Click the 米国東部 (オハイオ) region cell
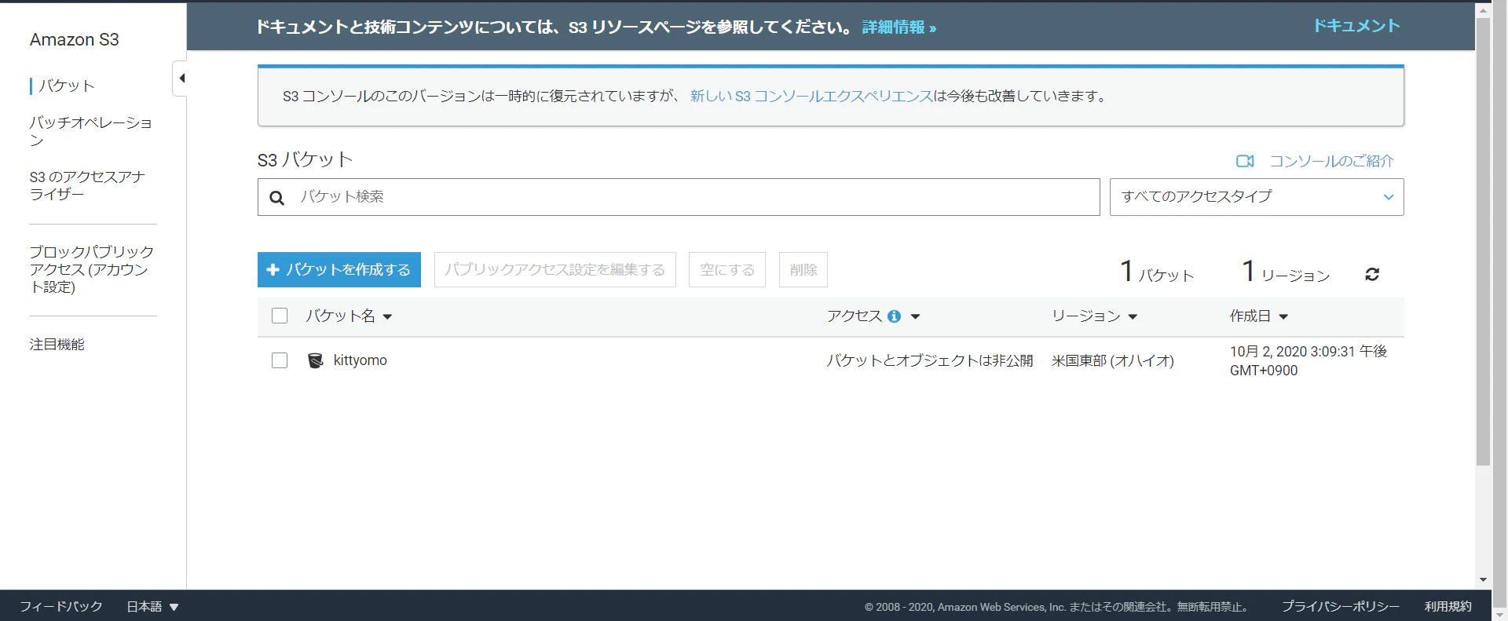Image resolution: width=1508 pixels, height=621 pixels. [x=1113, y=360]
